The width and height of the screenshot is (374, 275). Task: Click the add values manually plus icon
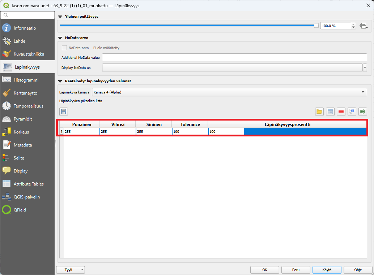(363, 112)
